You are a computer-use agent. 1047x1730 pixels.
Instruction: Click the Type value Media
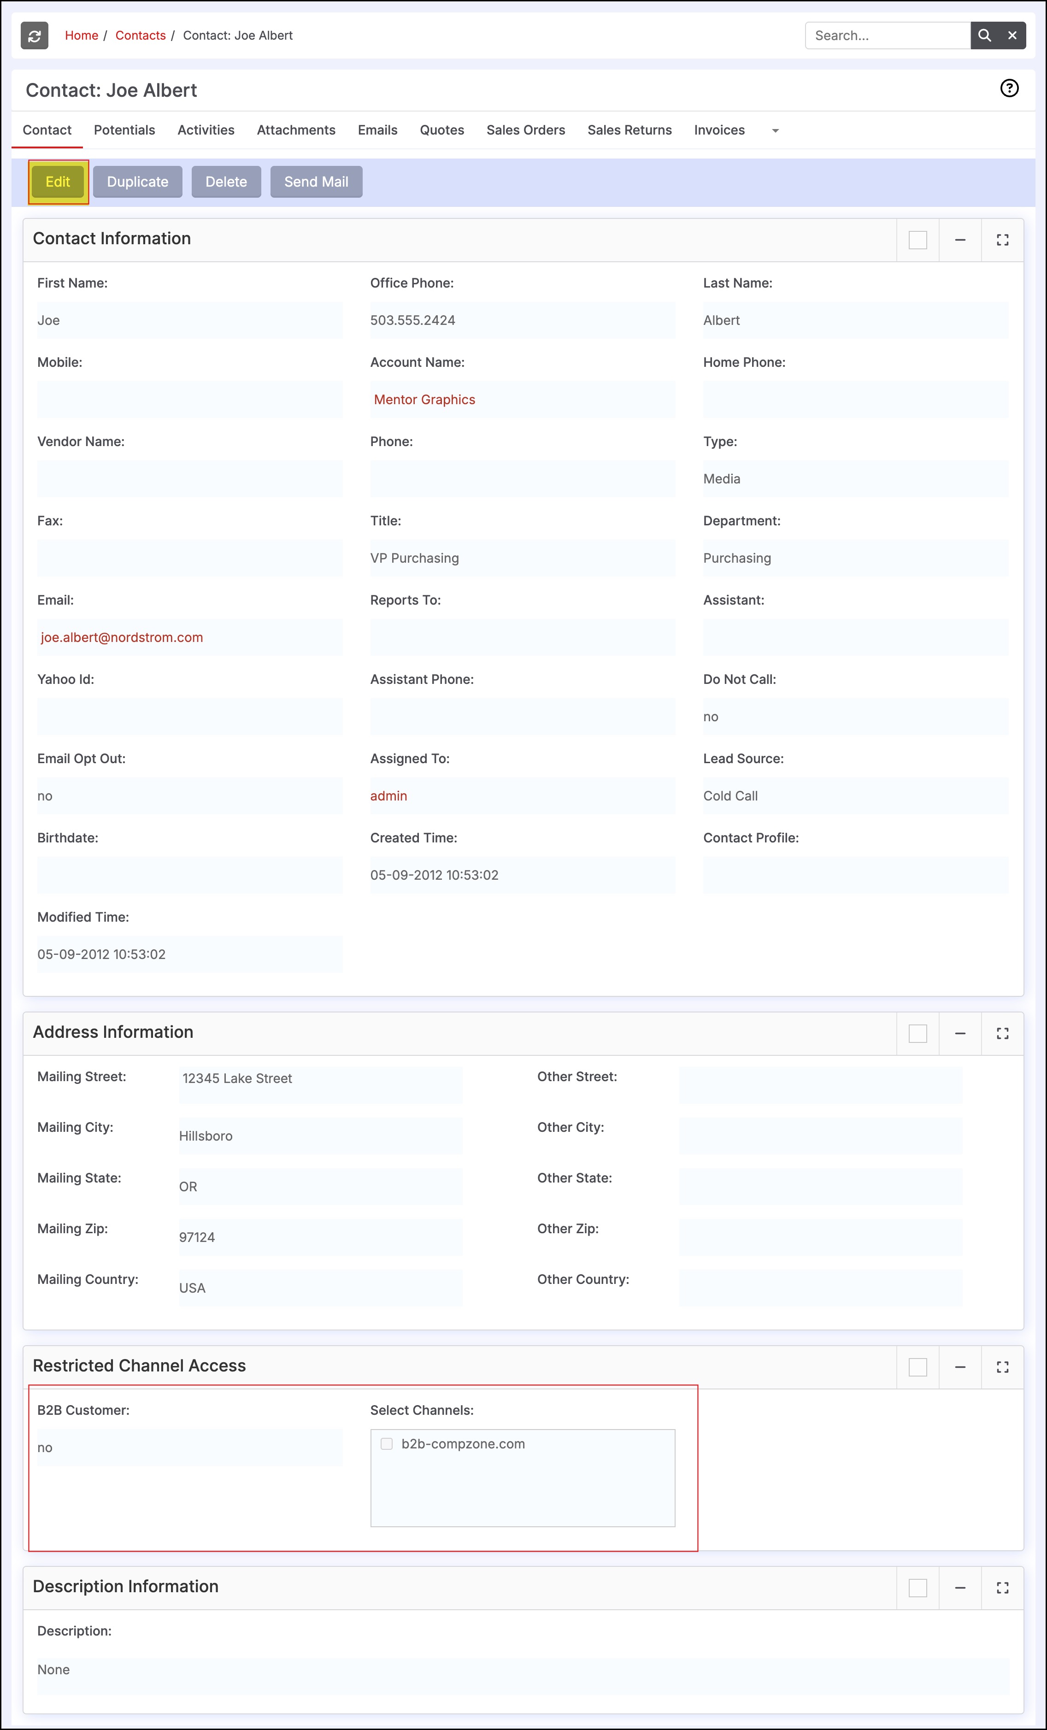click(721, 479)
